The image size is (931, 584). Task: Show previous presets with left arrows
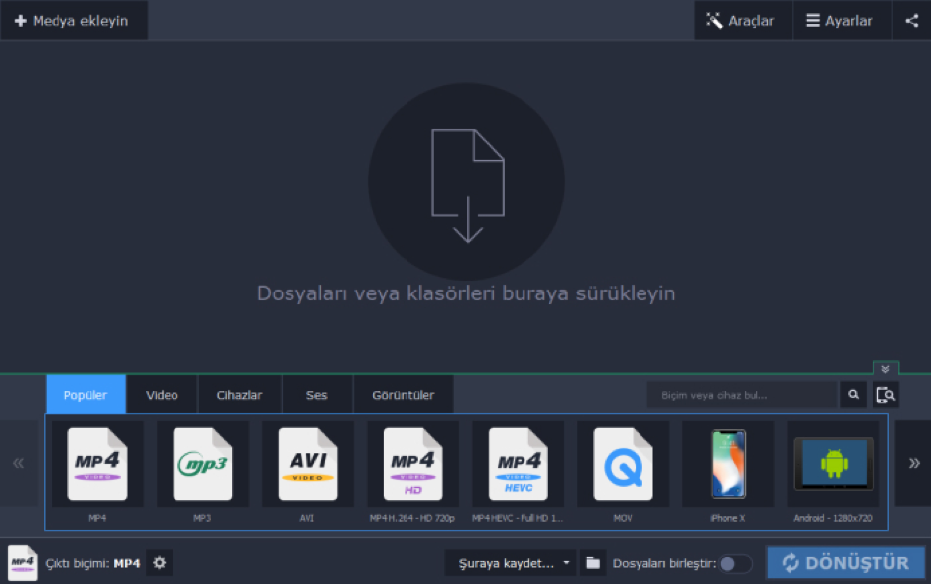pos(19,463)
